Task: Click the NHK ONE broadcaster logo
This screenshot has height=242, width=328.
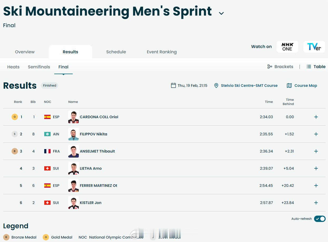Action: point(287,47)
